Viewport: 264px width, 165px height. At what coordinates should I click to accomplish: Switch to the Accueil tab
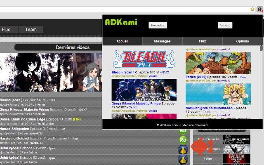tap(123, 41)
